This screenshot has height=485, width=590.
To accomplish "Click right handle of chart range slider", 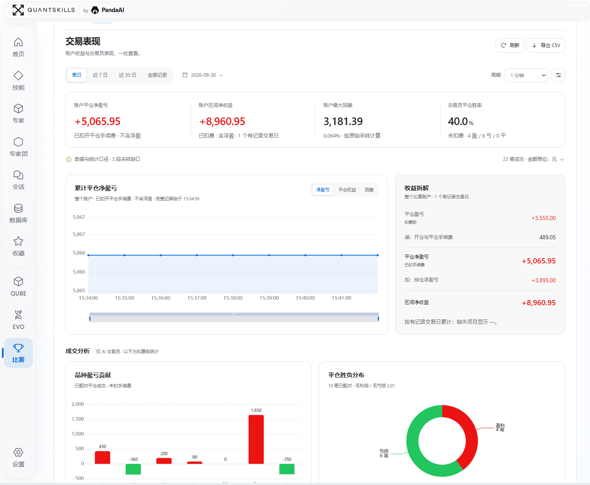I will pos(378,319).
